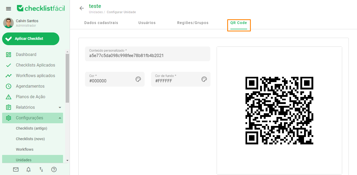Click the Checklists Aplicados checkmark icon

tap(8, 65)
